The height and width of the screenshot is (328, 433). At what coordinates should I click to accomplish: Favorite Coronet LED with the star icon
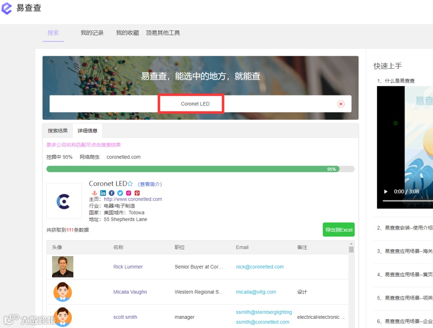click(x=130, y=184)
